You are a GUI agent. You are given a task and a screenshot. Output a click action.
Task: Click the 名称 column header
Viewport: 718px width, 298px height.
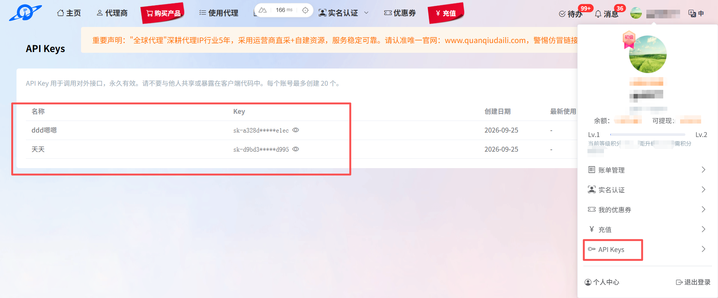(x=38, y=112)
